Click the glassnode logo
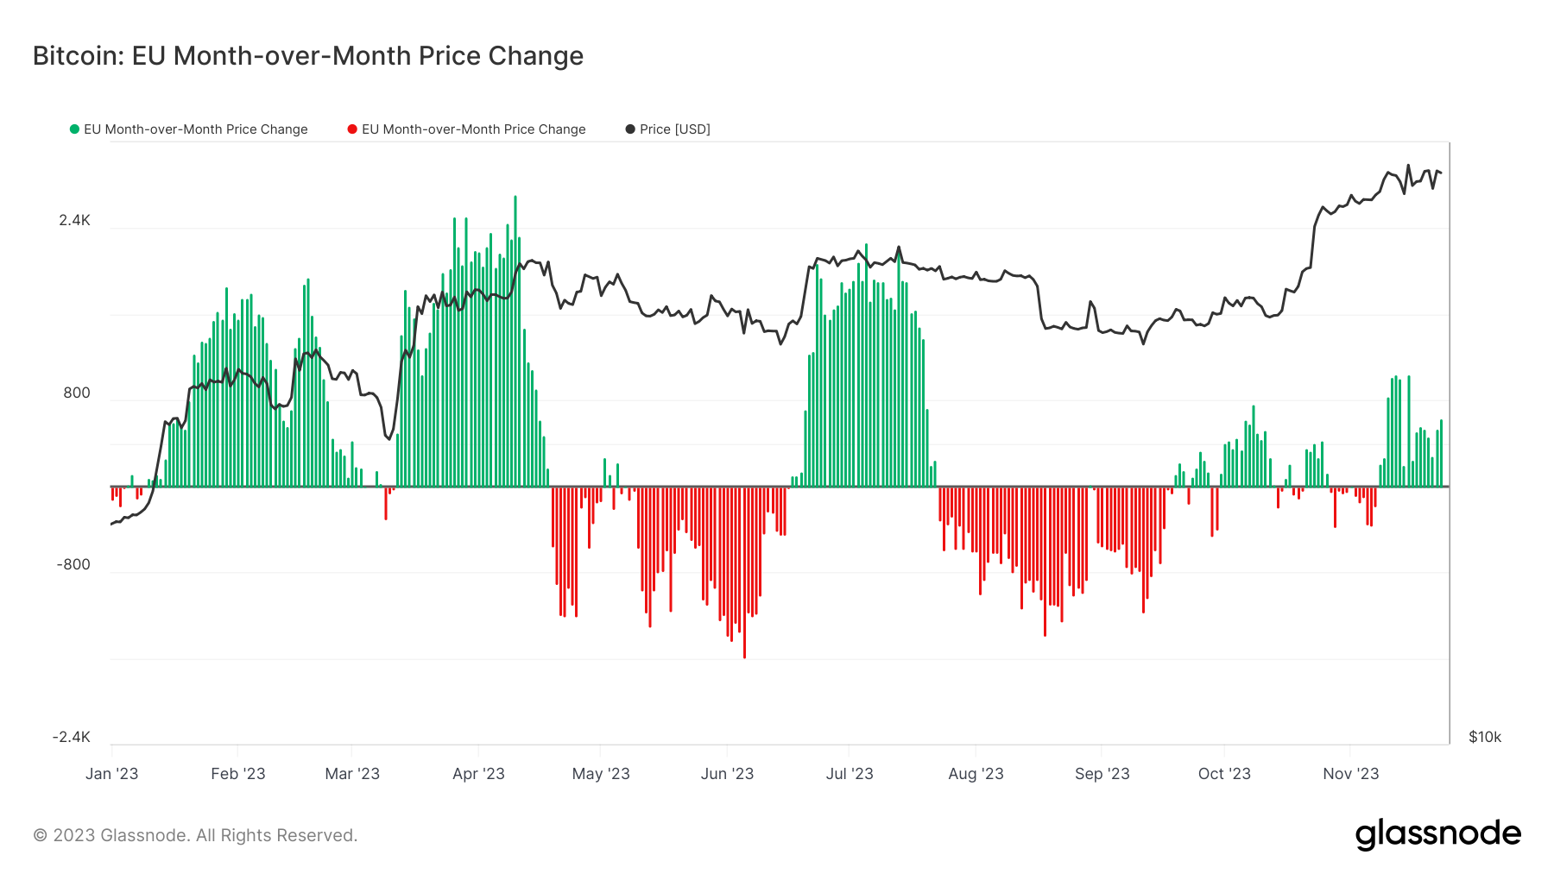Screen dimensions: 1554x874 pos(1437,834)
